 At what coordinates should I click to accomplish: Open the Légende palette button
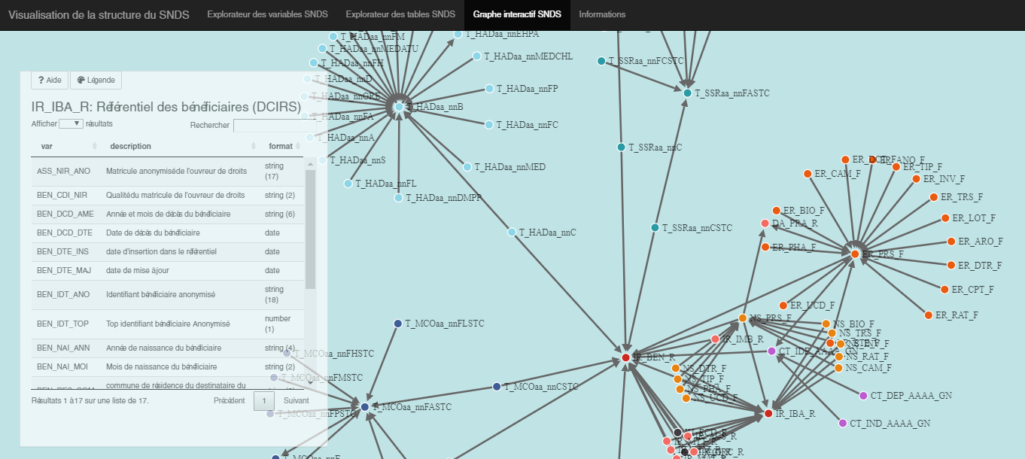96,80
